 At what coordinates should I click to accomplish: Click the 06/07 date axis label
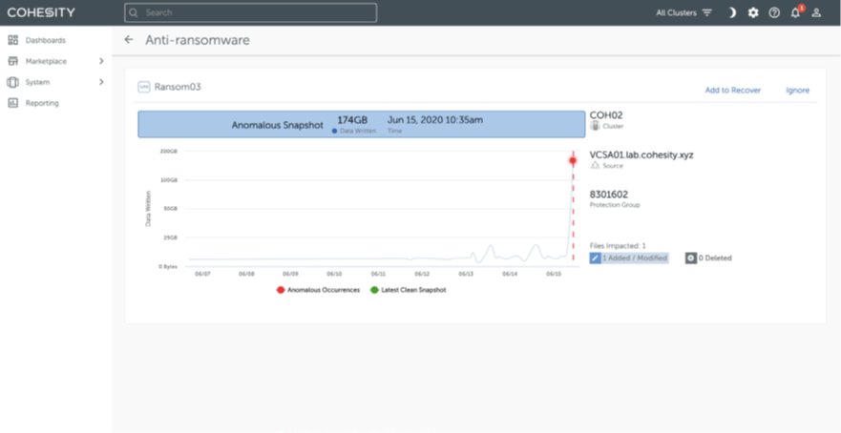click(202, 274)
